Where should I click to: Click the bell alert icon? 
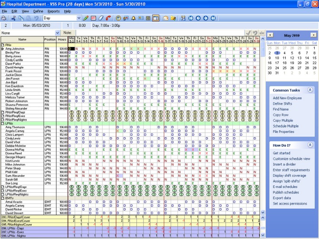[133, 18]
